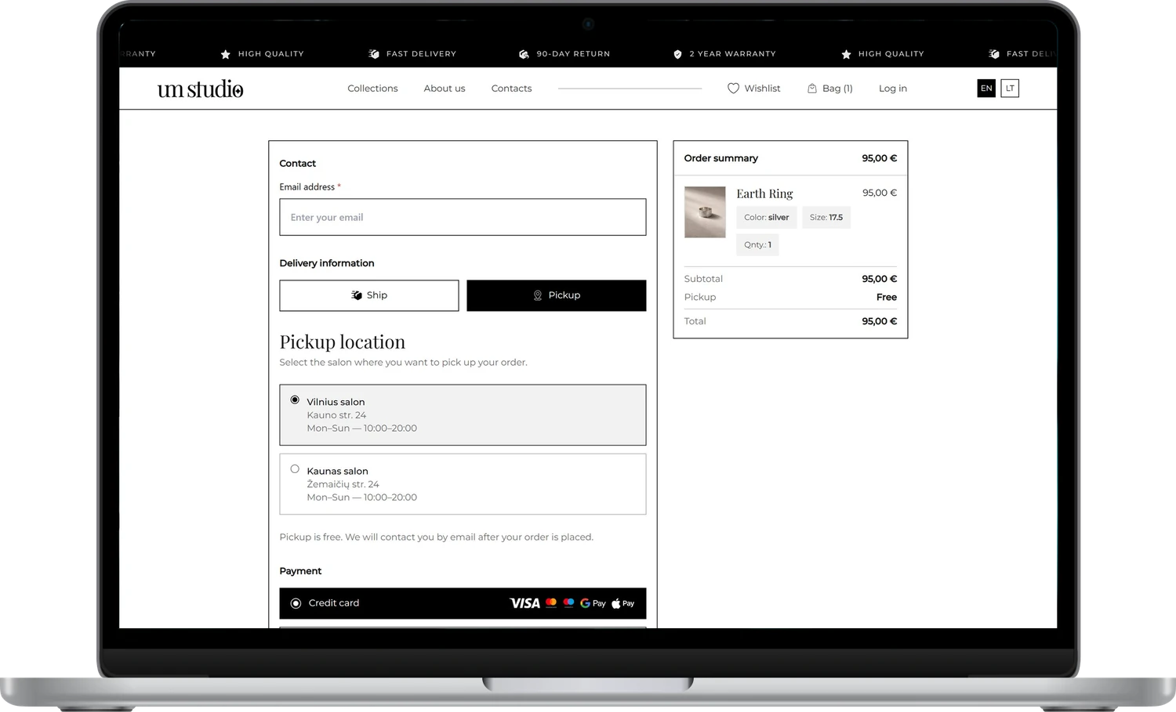Click the Earth Ring product title
Image resolution: width=1176 pixels, height=712 pixels.
point(764,193)
